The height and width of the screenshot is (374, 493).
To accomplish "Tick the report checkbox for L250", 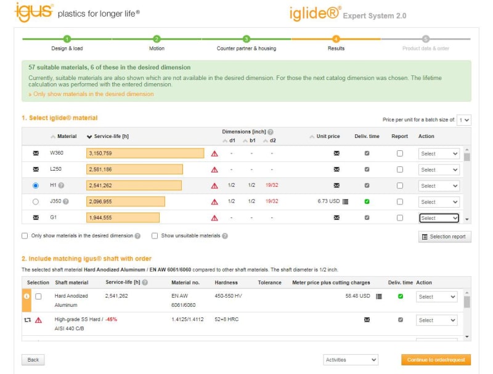I will pyautogui.click(x=399, y=169).
